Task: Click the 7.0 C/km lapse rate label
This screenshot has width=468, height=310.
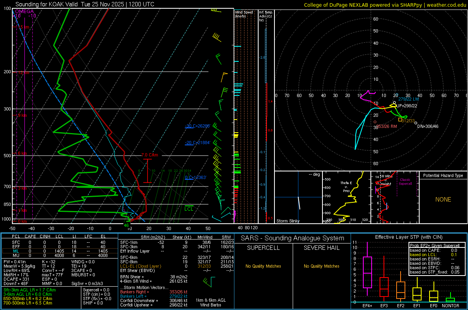Action: 150,155
